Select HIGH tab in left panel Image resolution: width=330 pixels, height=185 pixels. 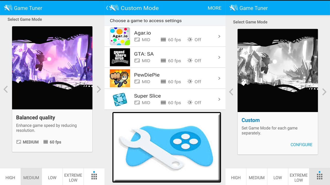[x=10, y=177]
